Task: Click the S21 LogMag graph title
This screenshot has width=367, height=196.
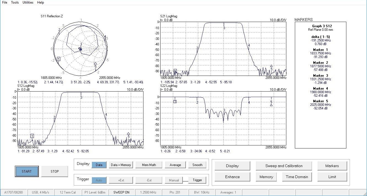Action: (x=169, y=16)
